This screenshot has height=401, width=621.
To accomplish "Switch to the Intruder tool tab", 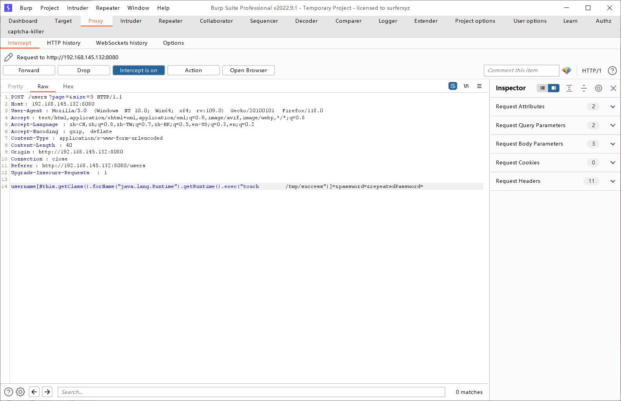I will pyautogui.click(x=131, y=21).
